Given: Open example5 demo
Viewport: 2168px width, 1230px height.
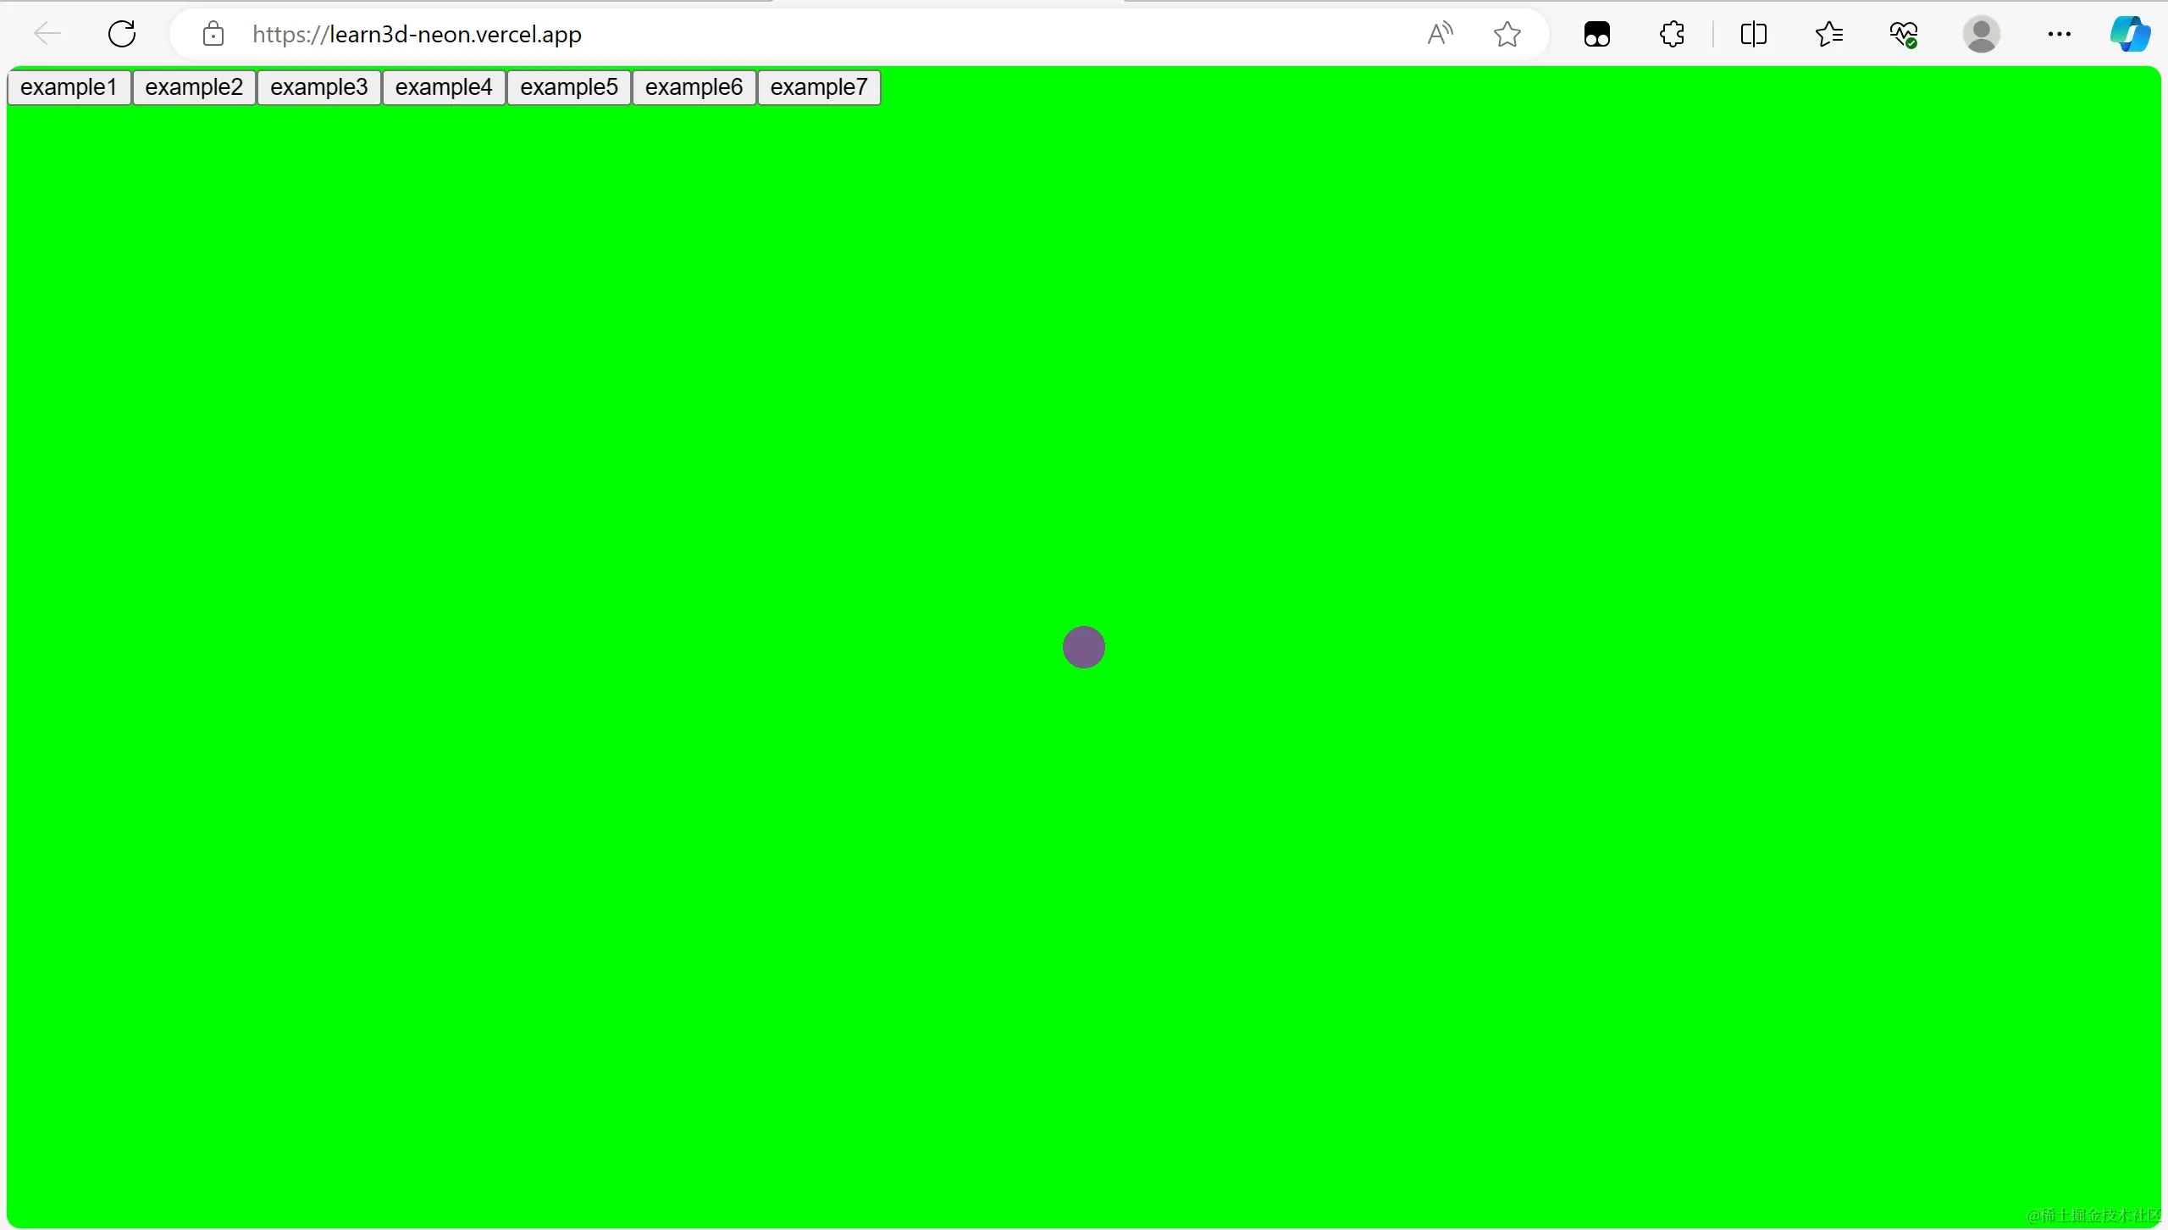Looking at the screenshot, I should [x=569, y=87].
